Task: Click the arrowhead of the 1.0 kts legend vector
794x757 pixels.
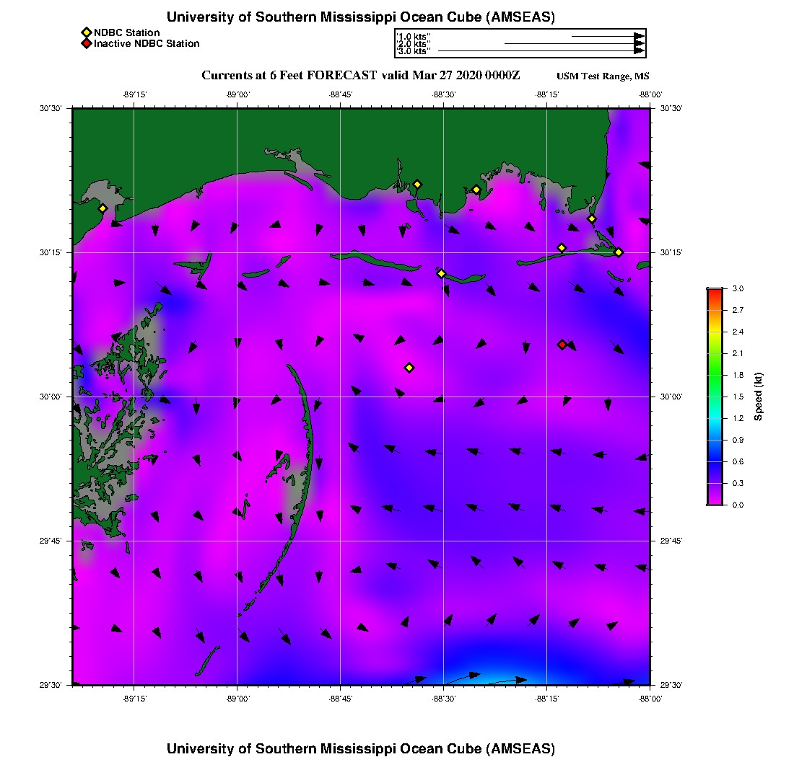Action: click(639, 36)
